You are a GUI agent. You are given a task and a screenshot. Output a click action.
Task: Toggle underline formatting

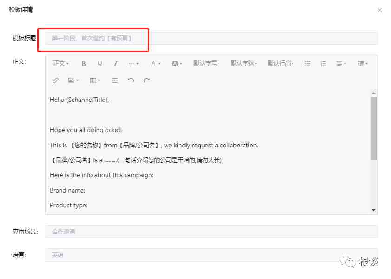[100, 64]
